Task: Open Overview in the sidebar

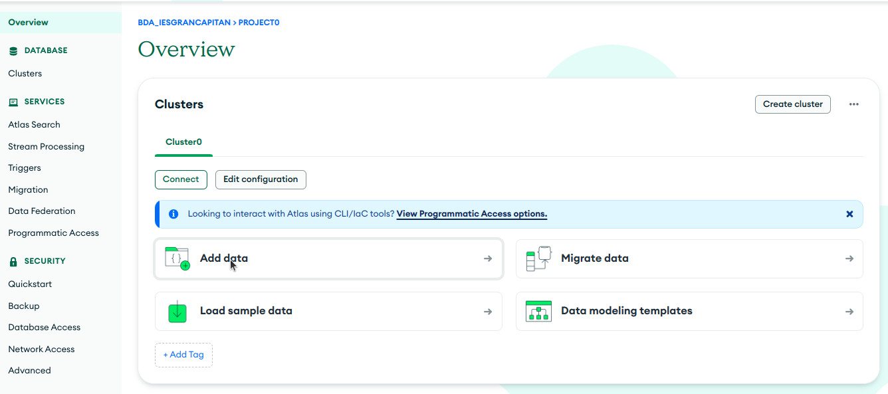Action: [60, 22]
